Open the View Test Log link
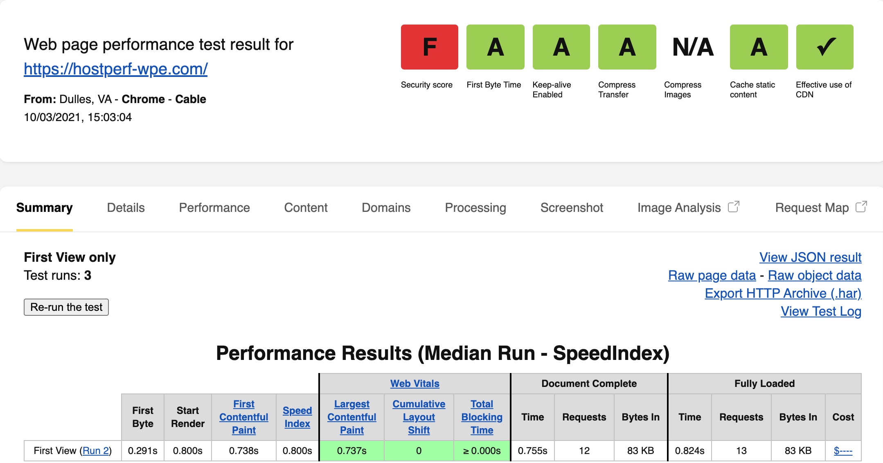This screenshot has width=883, height=463. tap(821, 311)
